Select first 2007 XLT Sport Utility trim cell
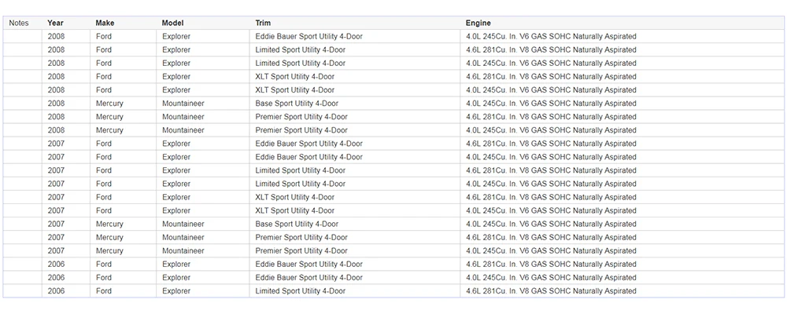This screenshot has width=787, height=314. (x=355, y=197)
